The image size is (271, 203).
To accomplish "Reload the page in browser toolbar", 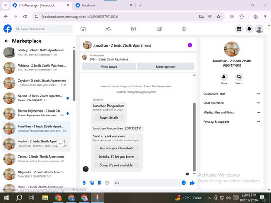I will coord(25,17).
